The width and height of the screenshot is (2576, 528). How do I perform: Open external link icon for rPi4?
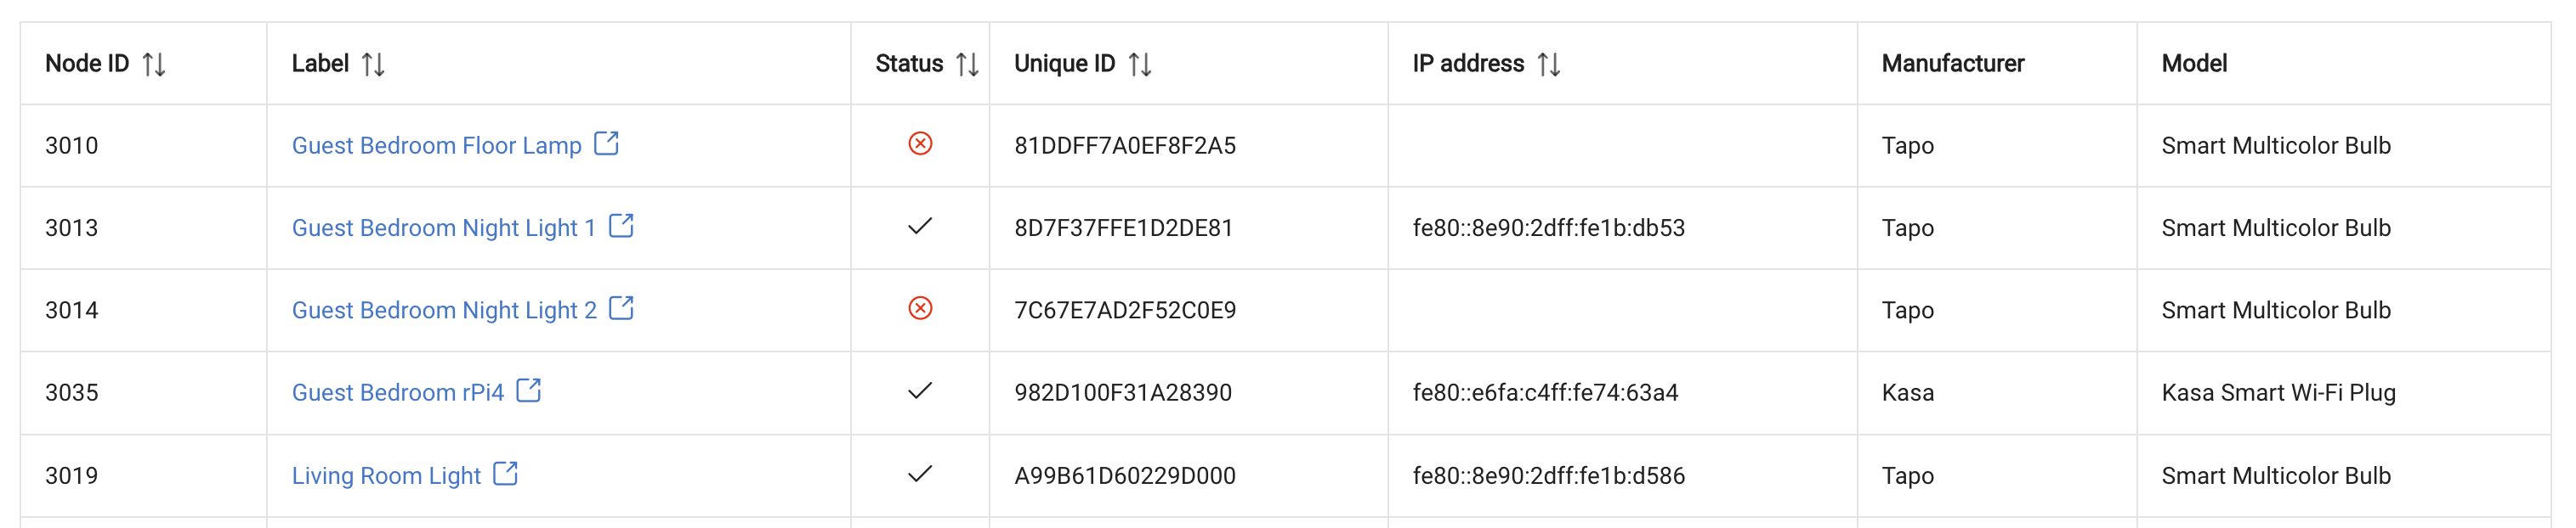point(529,390)
